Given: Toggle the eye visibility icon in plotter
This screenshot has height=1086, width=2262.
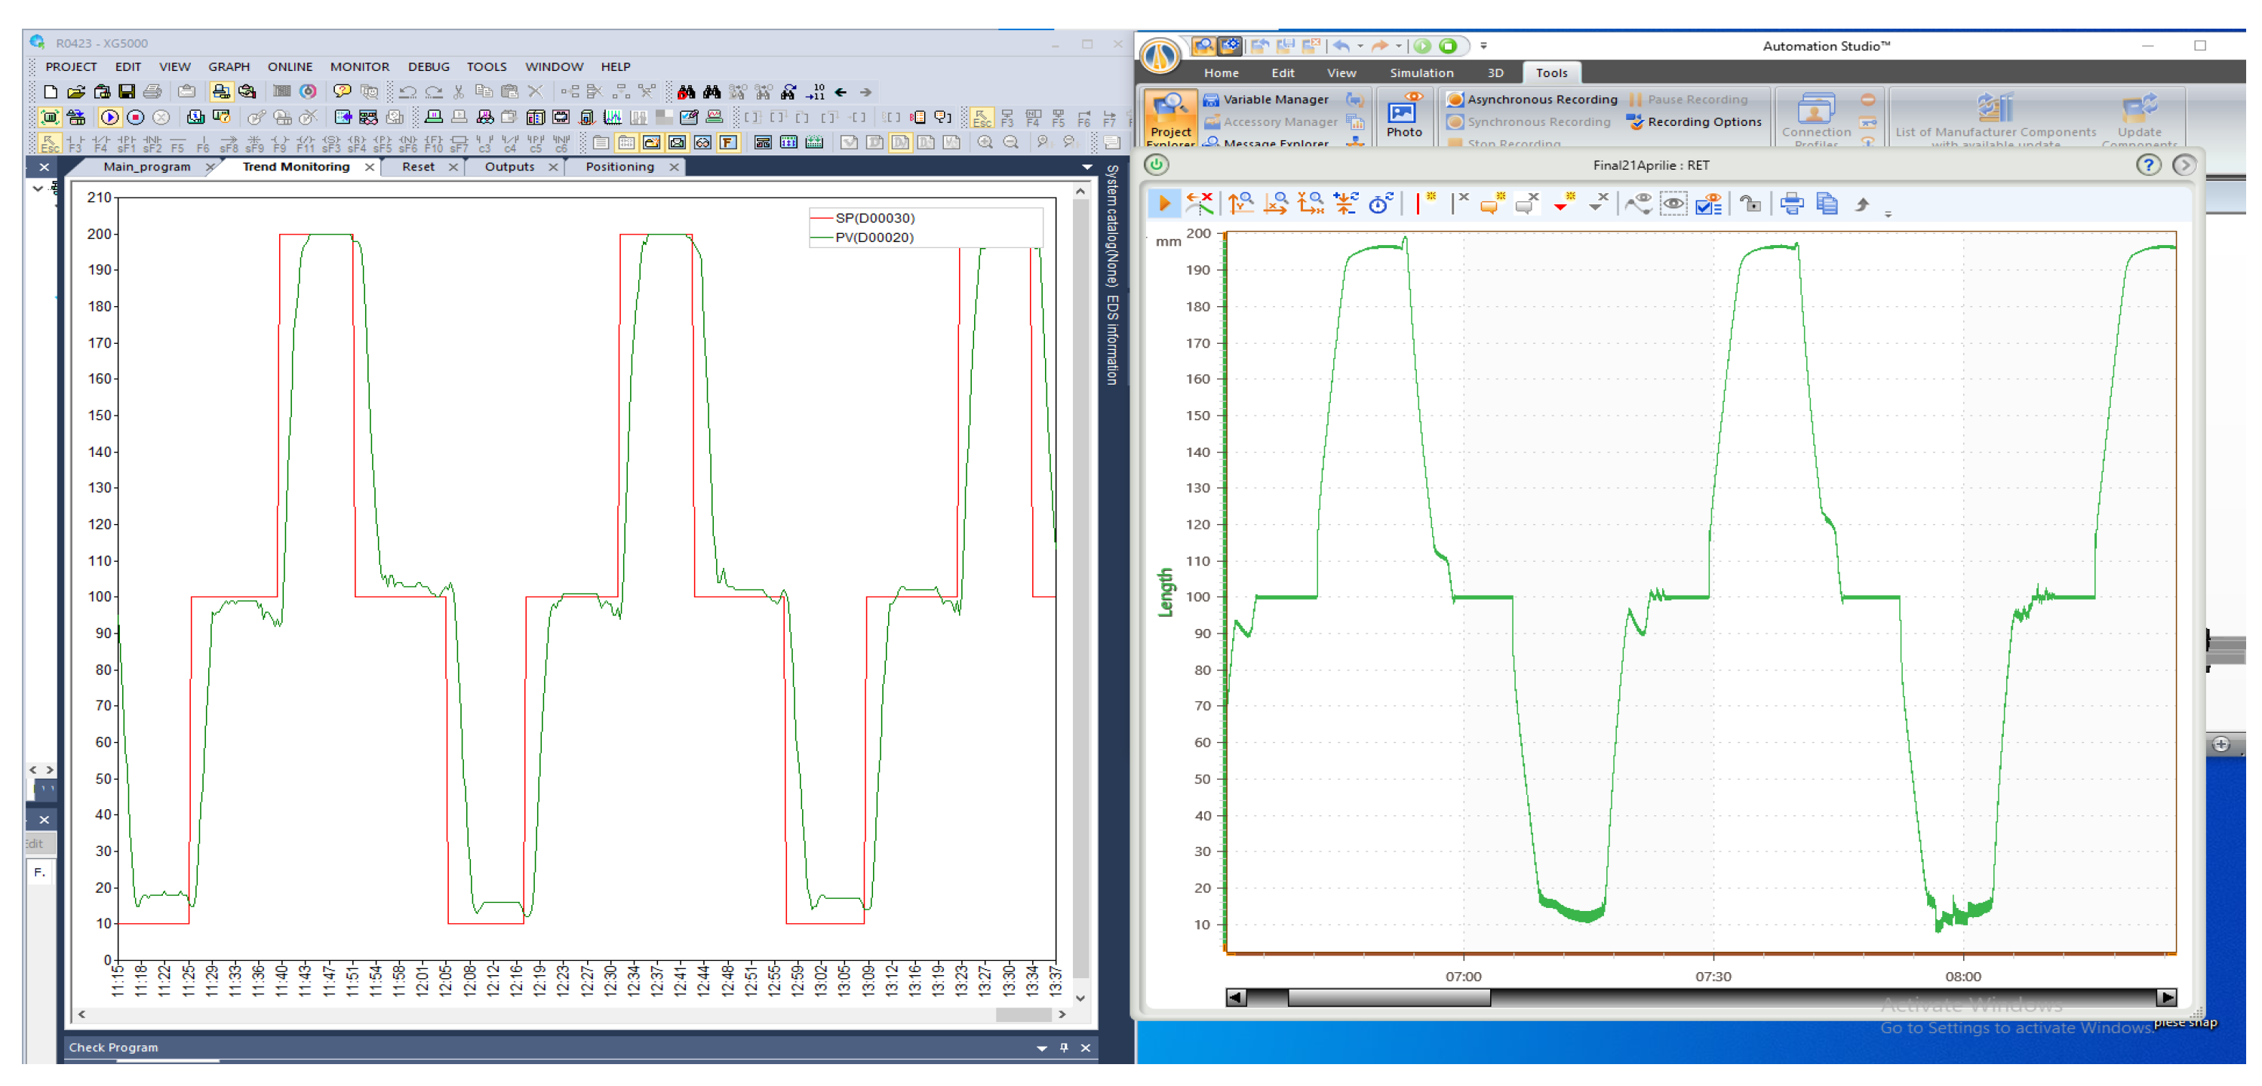Looking at the screenshot, I should pyautogui.click(x=1673, y=204).
